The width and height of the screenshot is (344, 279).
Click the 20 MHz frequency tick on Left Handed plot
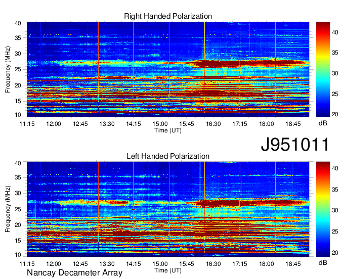tap(18, 225)
